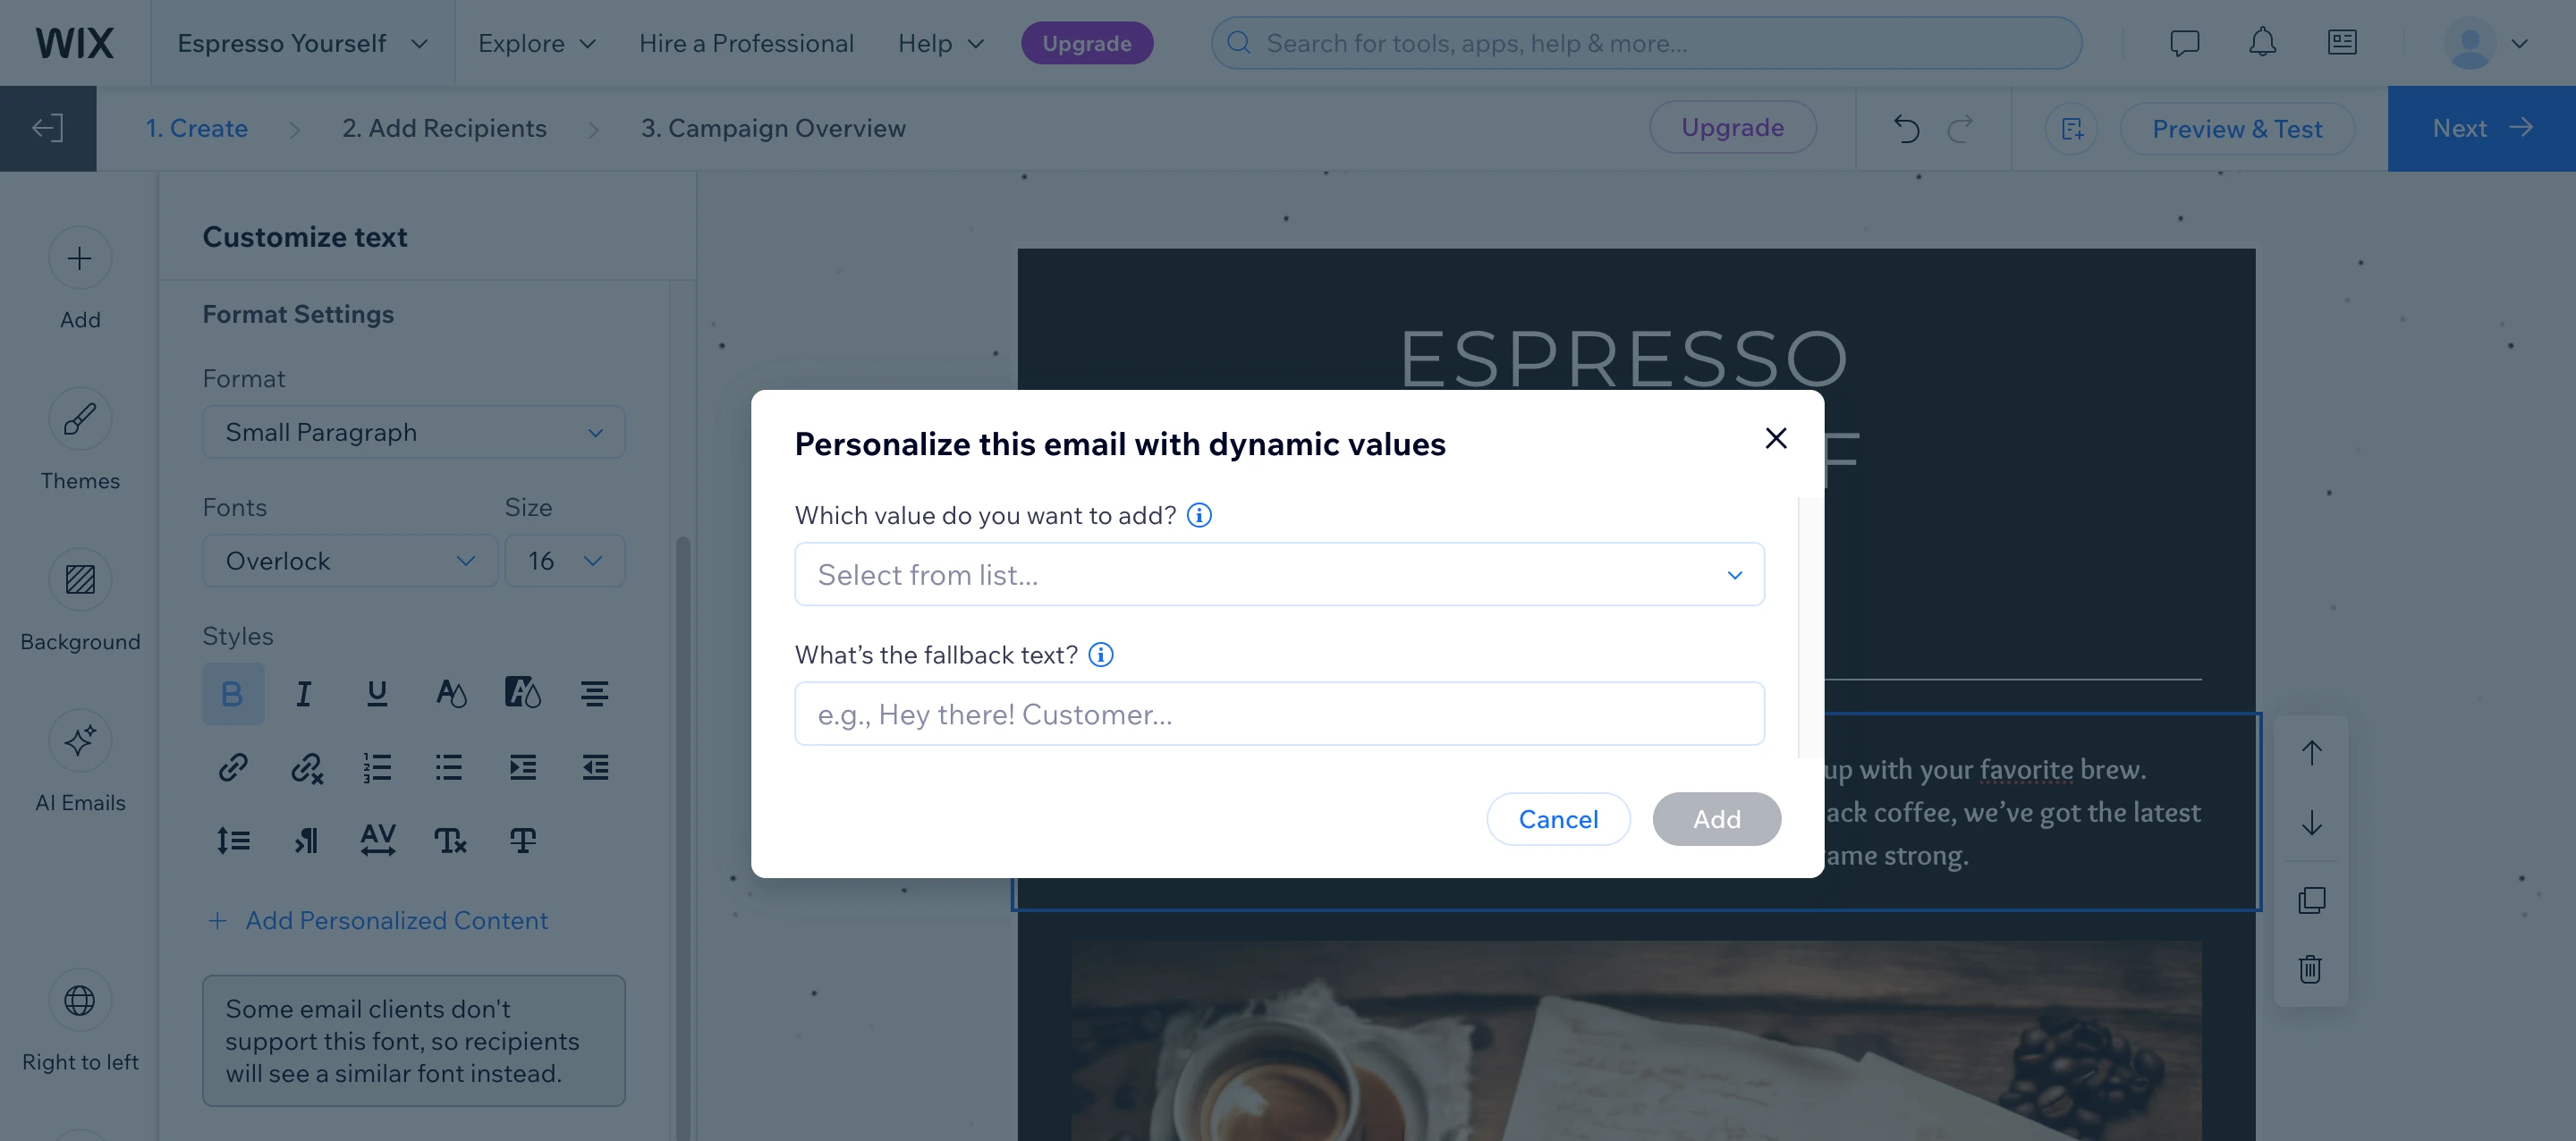Click the delete trash icon
Image resolution: width=2576 pixels, height=1141 pixels.
pyautogui.click(x=2310, y=969)
